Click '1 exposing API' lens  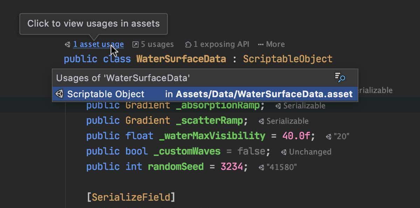(x=221, y=44)
